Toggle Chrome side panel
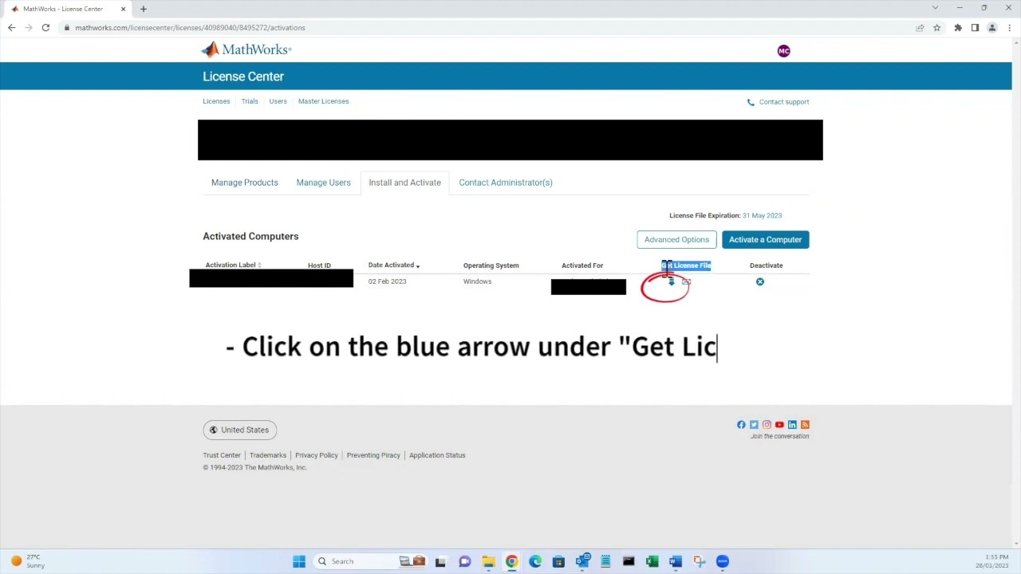The width and height of the screenshot is (1021, 574). [x=975, y=28]
